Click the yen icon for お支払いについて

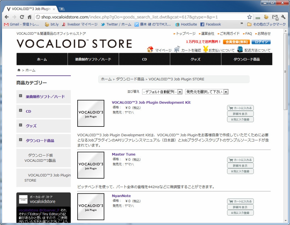click(205, 49)
